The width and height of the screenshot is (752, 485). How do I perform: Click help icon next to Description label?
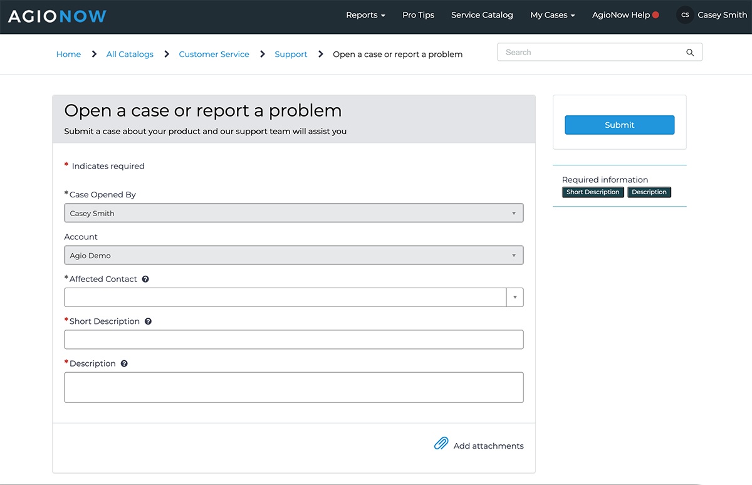[124, 363]
